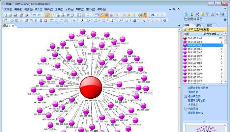This screenshot has height=132, width=230.
Task: Click the large red 863 555 0143 node
Action: (91, 87)
